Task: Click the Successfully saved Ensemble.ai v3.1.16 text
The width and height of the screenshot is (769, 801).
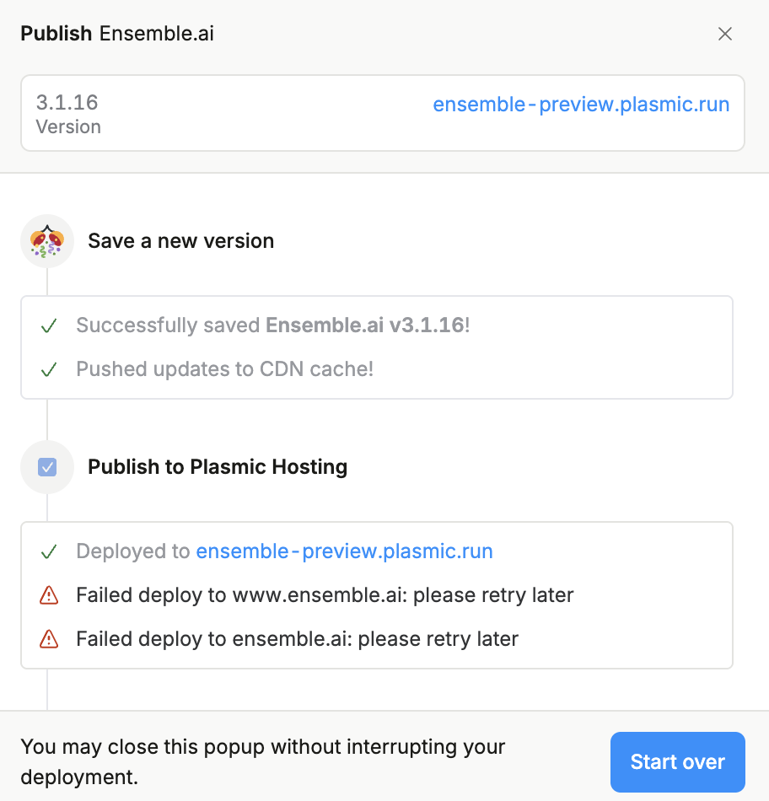Action: coord(272,325)
